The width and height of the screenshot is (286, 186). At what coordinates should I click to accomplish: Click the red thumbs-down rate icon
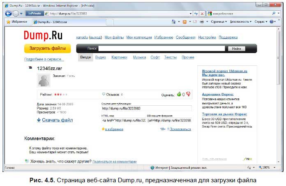pos(188,94)
